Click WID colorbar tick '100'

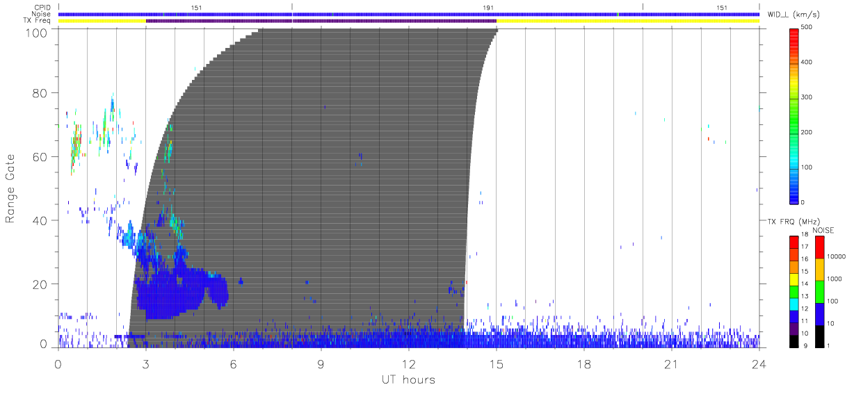[807, 167]
